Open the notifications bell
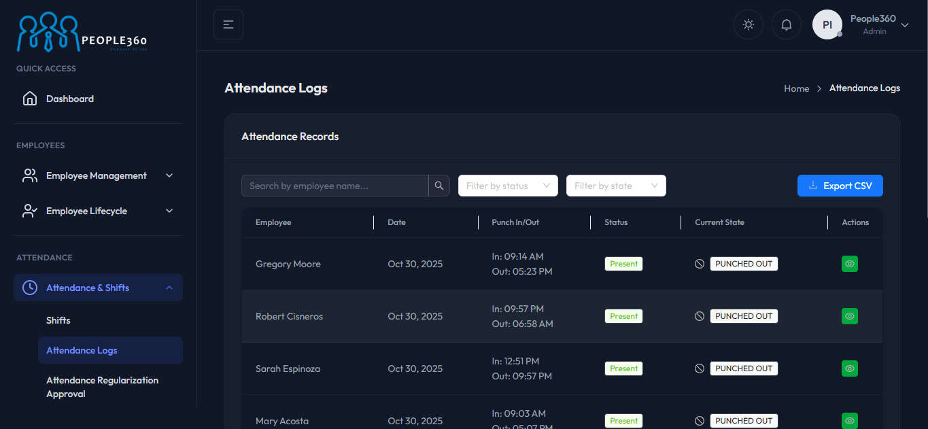 [x=787, y=25]
